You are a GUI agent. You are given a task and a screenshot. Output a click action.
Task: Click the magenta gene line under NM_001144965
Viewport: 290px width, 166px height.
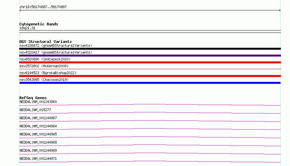pyautogui.click(x=150, y=137)
